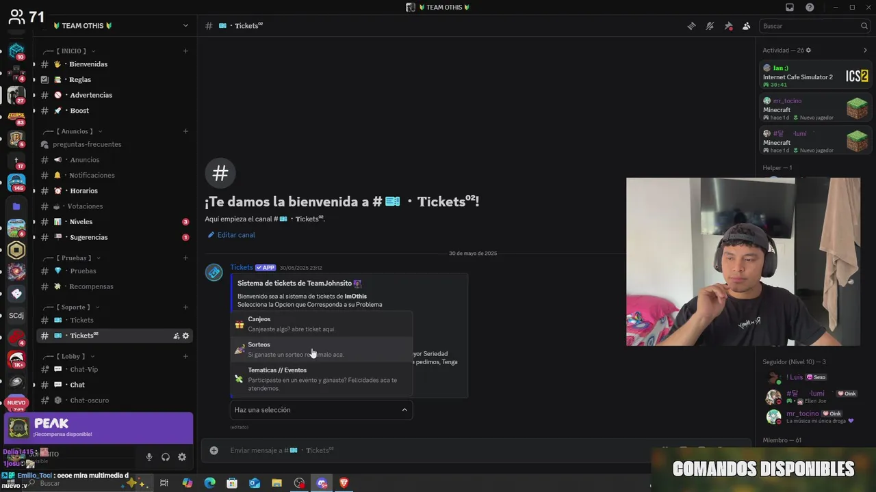Viewport: 876px width, 492px height.
Task: Click the Editar canal link
Action: click(231, 235)
